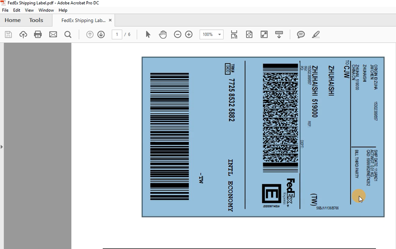The height and width of the screenshot is (249, 396).
Task: Expand the left navigation pane arrow
Action: 2,147
